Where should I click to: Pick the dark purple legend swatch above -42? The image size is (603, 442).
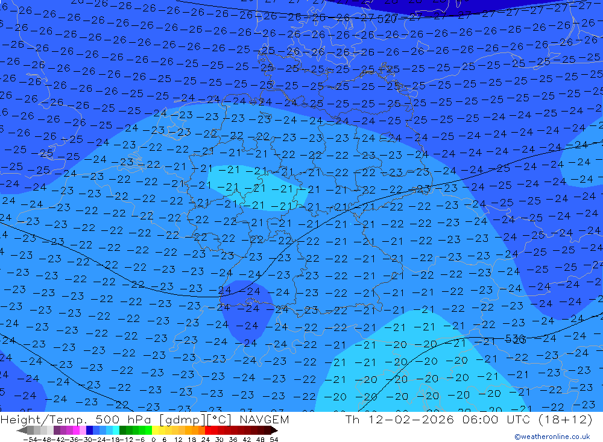(57, 430)
